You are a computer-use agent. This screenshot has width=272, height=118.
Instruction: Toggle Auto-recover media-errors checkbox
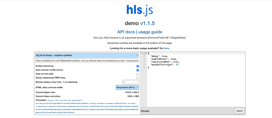click(x=138, y=70)
